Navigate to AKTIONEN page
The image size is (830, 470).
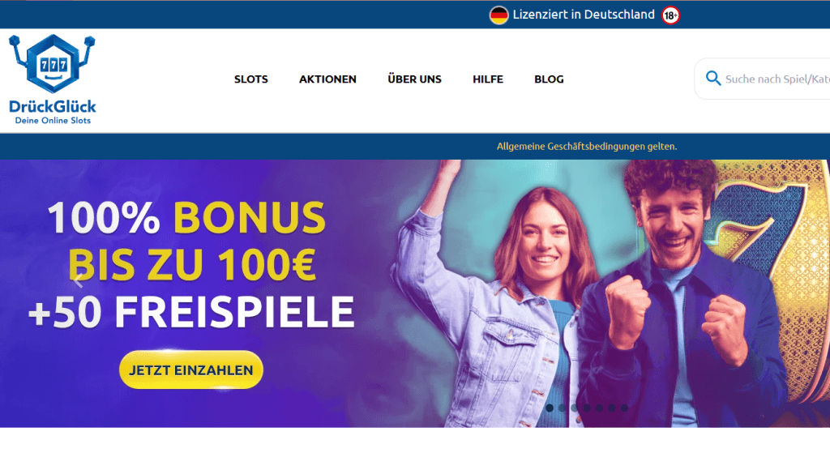[x=327, y=79]
